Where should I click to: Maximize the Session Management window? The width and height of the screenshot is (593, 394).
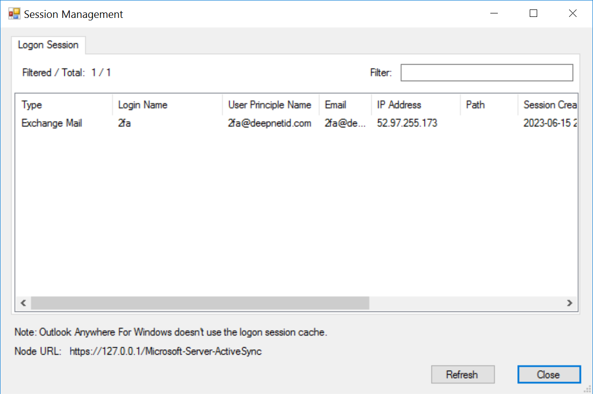(x=533, y=14)
